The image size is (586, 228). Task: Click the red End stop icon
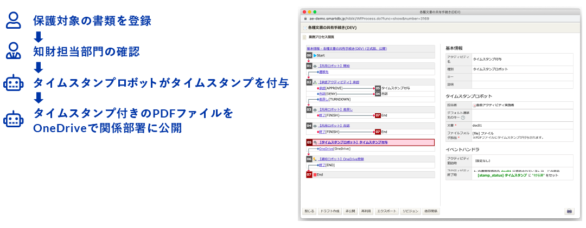pos(315,174)
